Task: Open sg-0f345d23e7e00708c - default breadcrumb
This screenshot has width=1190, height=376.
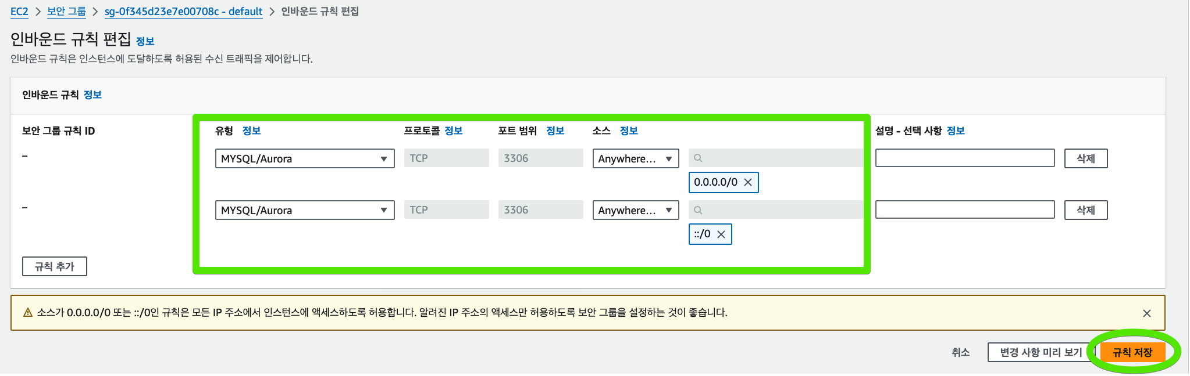Action: pyautogui.click(x=183, y=12)
